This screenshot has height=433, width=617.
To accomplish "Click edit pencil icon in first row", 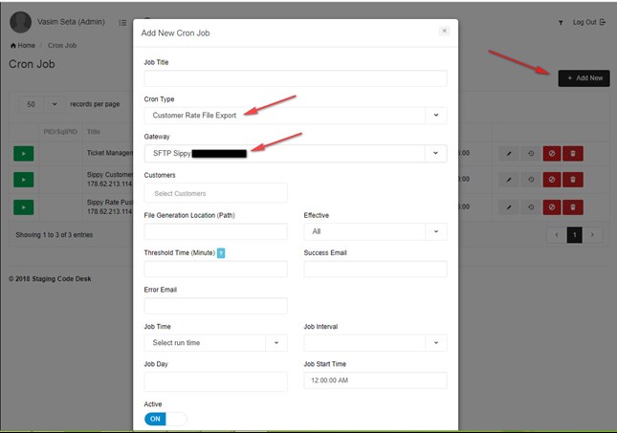I will [509, 153].
